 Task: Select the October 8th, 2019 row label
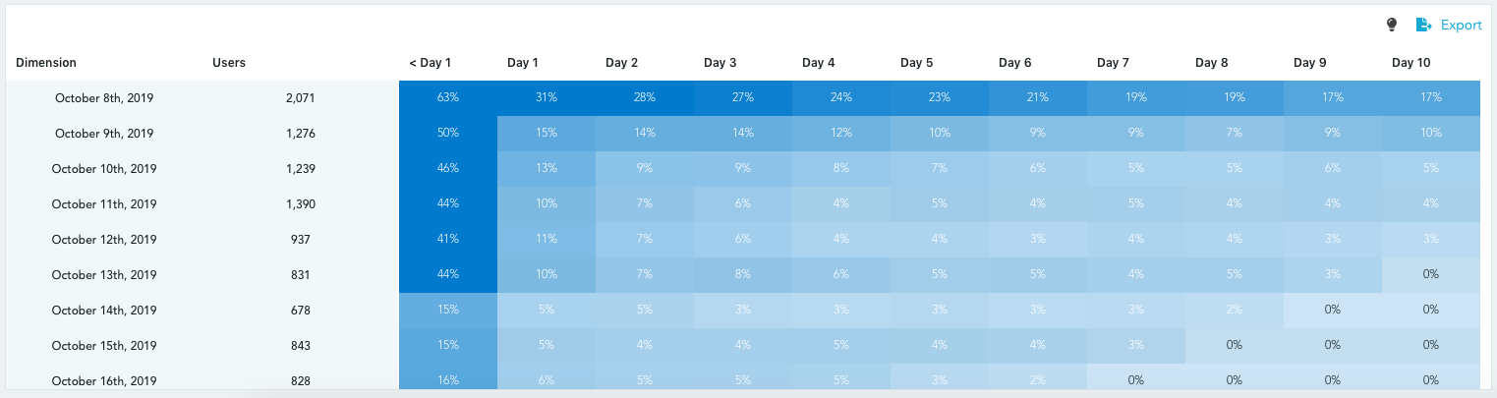[x=104, y=98]
